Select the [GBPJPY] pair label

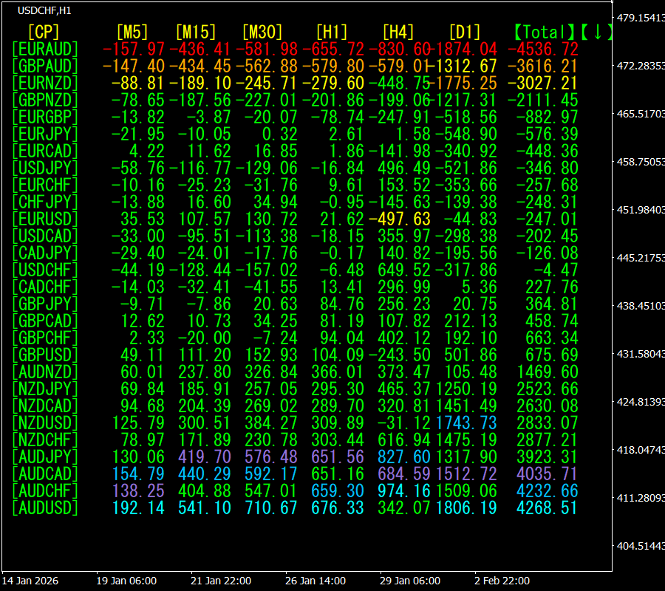click(x=45, y=304)
